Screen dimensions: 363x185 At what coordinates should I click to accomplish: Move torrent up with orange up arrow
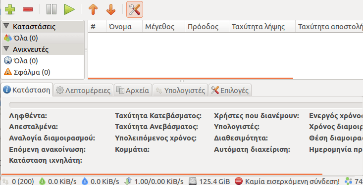pyautogui.click(x=93, y=9)
